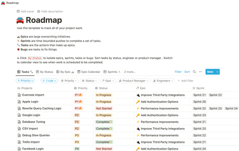Click the lightning icon in Database Tuning row
239x151 pixels.
point(138,122)
